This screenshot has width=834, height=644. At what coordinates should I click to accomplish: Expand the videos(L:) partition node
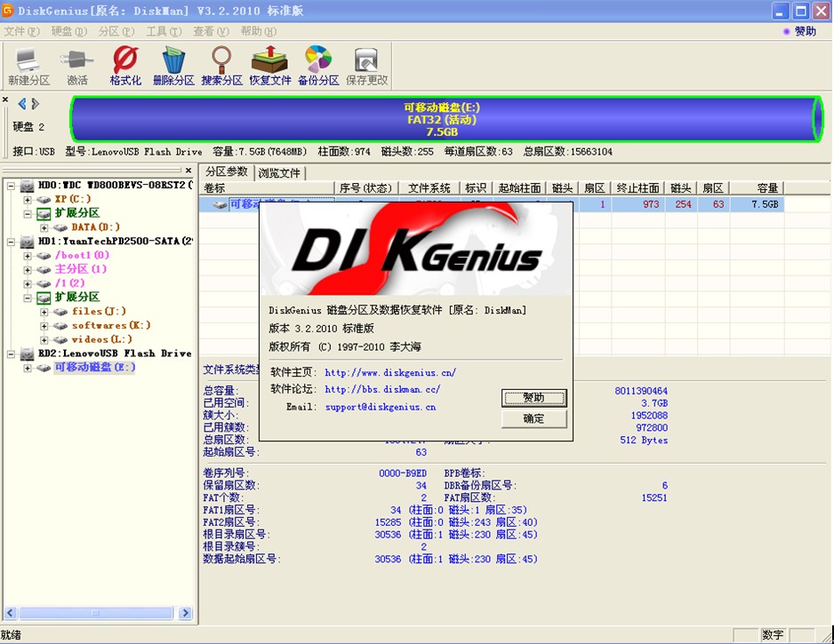(x=43, y=339)
